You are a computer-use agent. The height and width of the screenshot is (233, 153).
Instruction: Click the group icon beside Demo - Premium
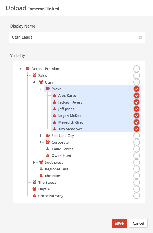pos(28,69)
